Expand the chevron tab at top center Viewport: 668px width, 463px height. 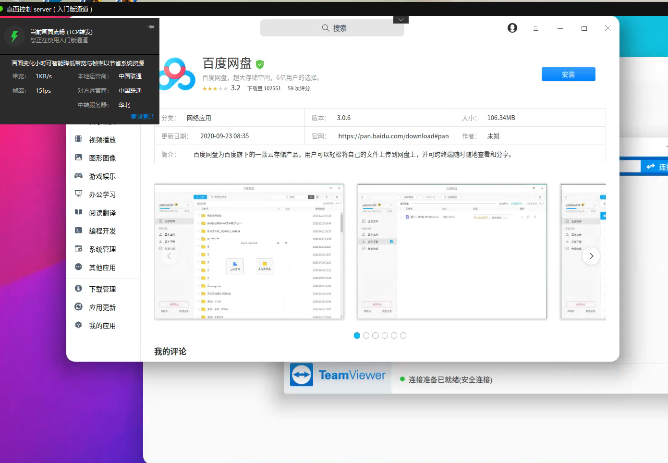[401, 20]
